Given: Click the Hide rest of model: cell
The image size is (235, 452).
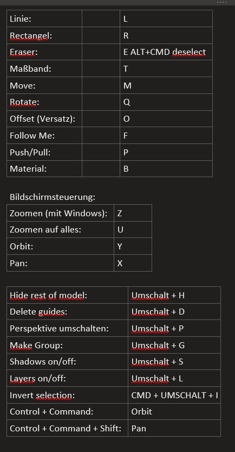Looking at the screenshot, I should [67, 295].
